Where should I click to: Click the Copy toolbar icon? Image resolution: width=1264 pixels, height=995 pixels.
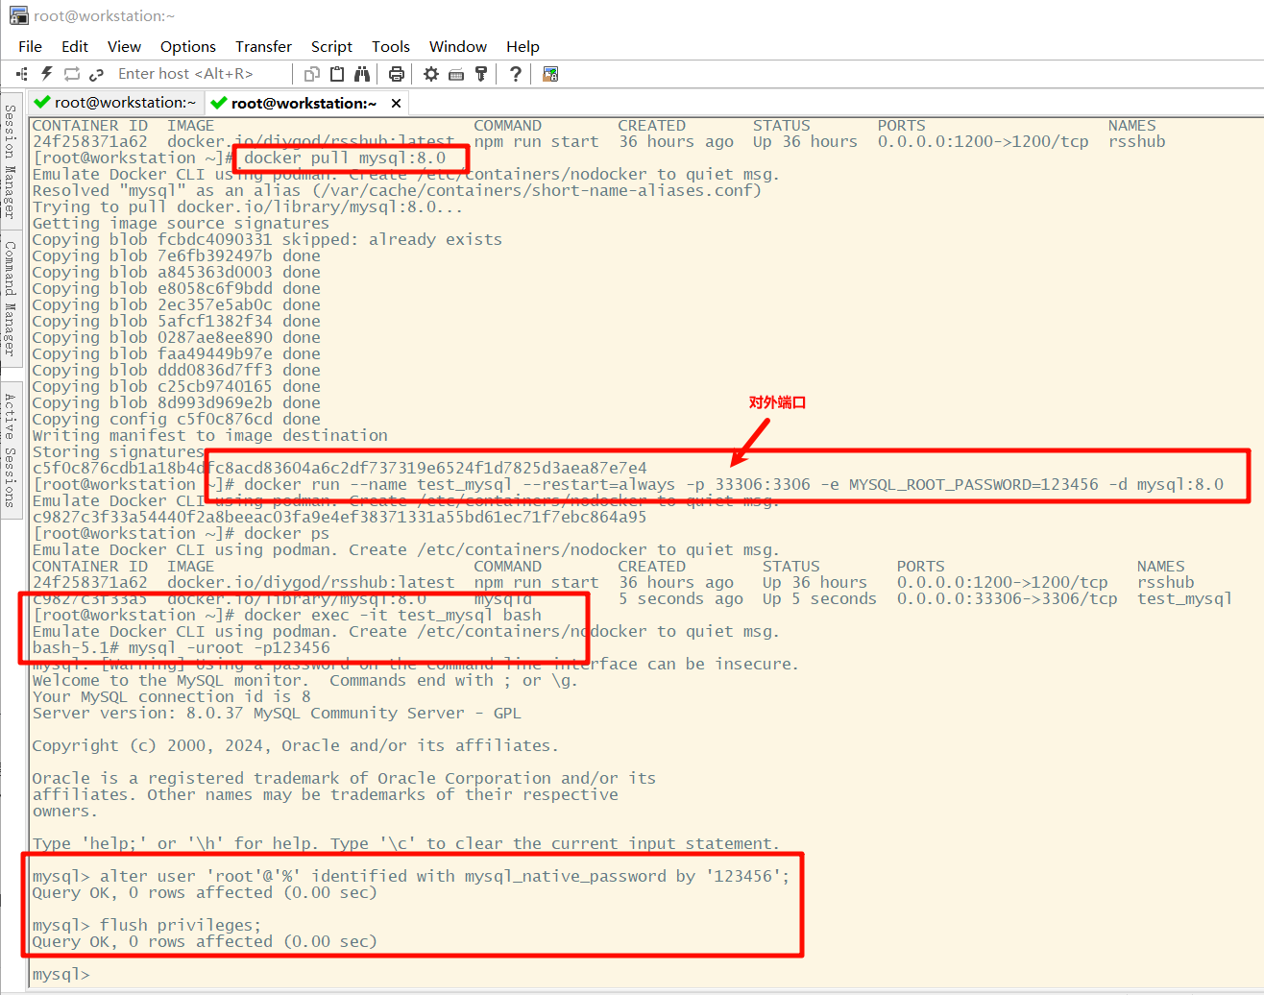click(311, 74)
